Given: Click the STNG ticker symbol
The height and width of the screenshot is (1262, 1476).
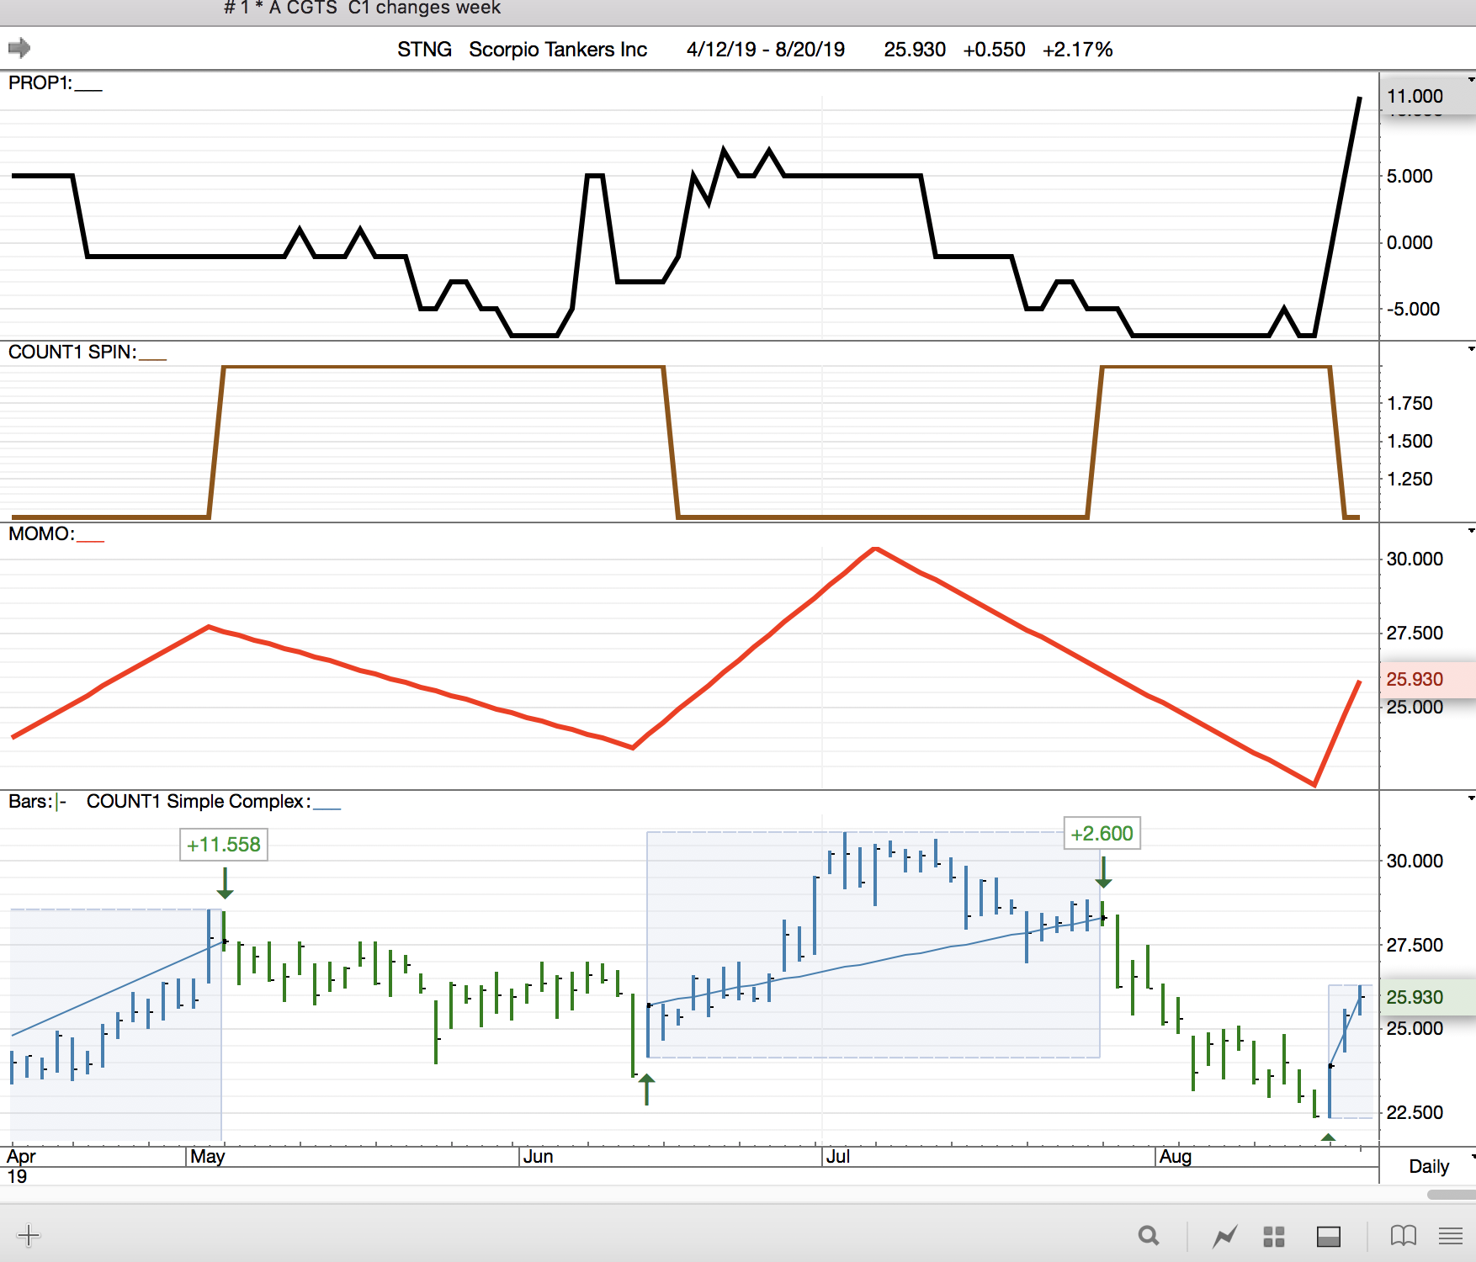Looking at the screenshot, I should [x=424, y=49].
